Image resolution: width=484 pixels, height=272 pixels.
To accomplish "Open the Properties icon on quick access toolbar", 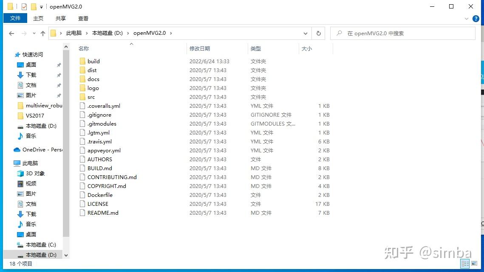I will [24, 6].
